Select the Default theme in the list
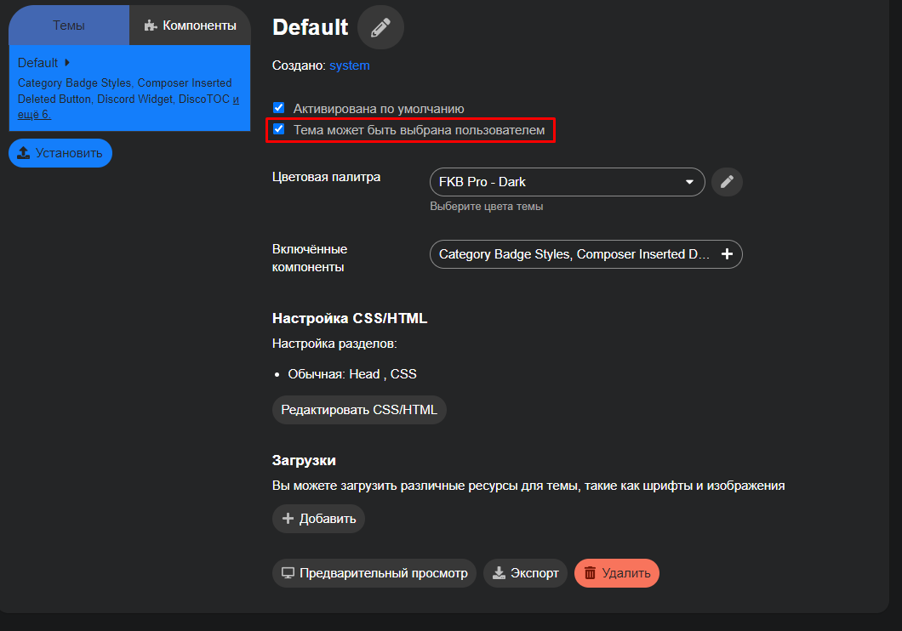Image resolution: width=902 pixels, height=631 pixels. 38,63
